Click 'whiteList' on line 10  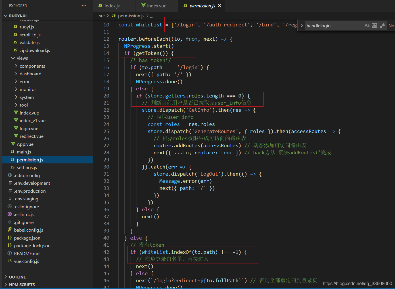coord(149,25)
